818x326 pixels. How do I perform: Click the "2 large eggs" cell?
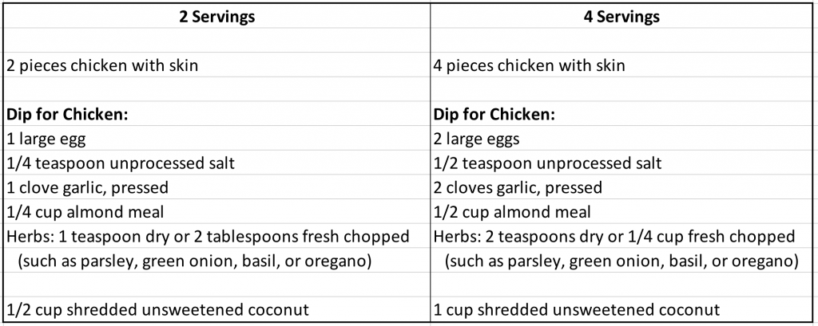click(x=621, y=139)
